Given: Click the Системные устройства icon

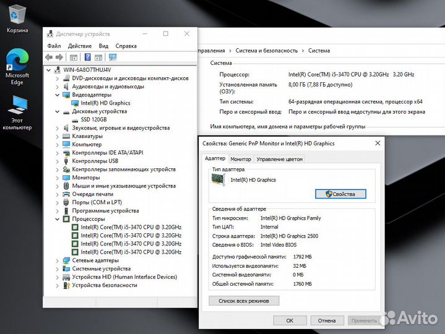Looking at the screenshot, I should pos(66,268).
